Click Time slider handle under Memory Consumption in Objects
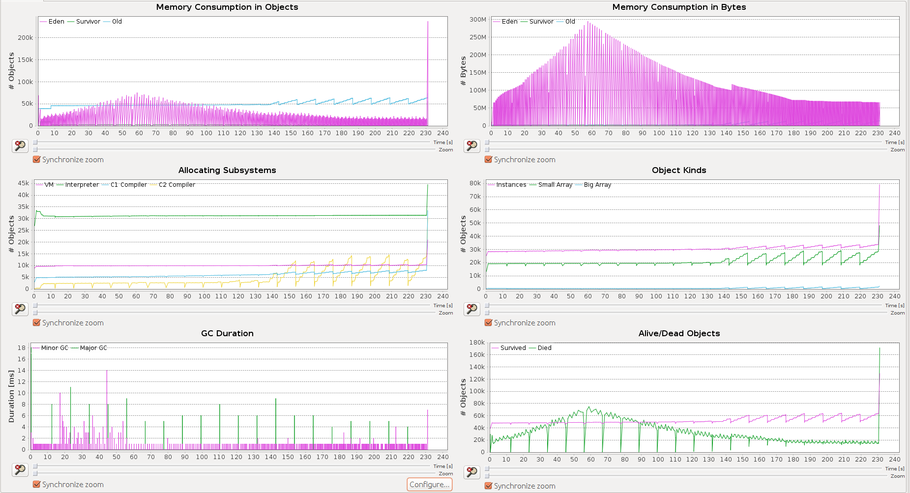The image size is (910, 493). click(x=35, y=143)
